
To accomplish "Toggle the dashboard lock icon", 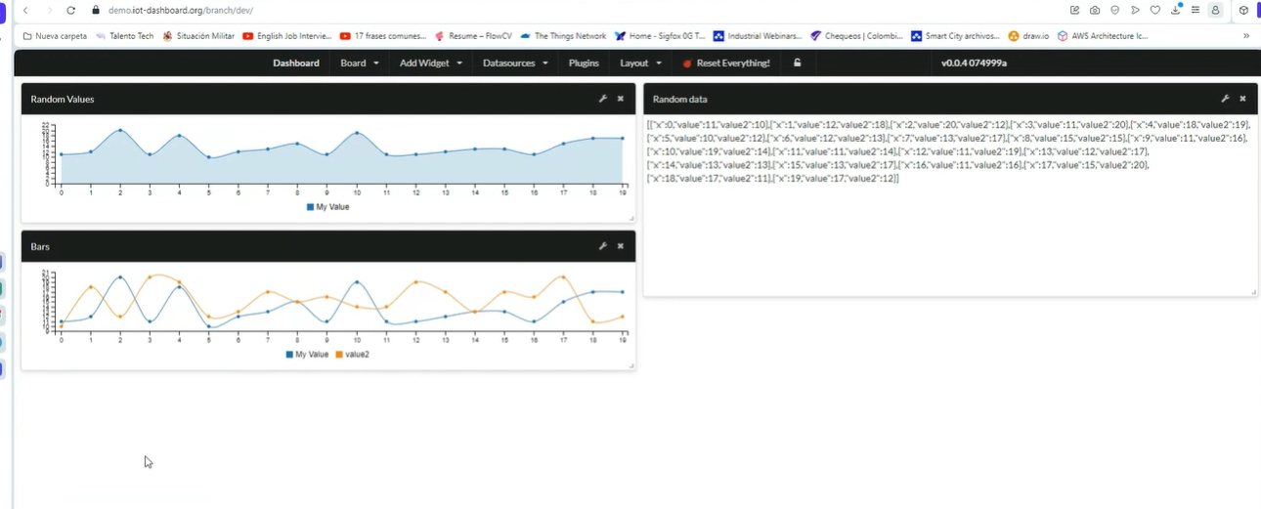I will tap(798, 63).
